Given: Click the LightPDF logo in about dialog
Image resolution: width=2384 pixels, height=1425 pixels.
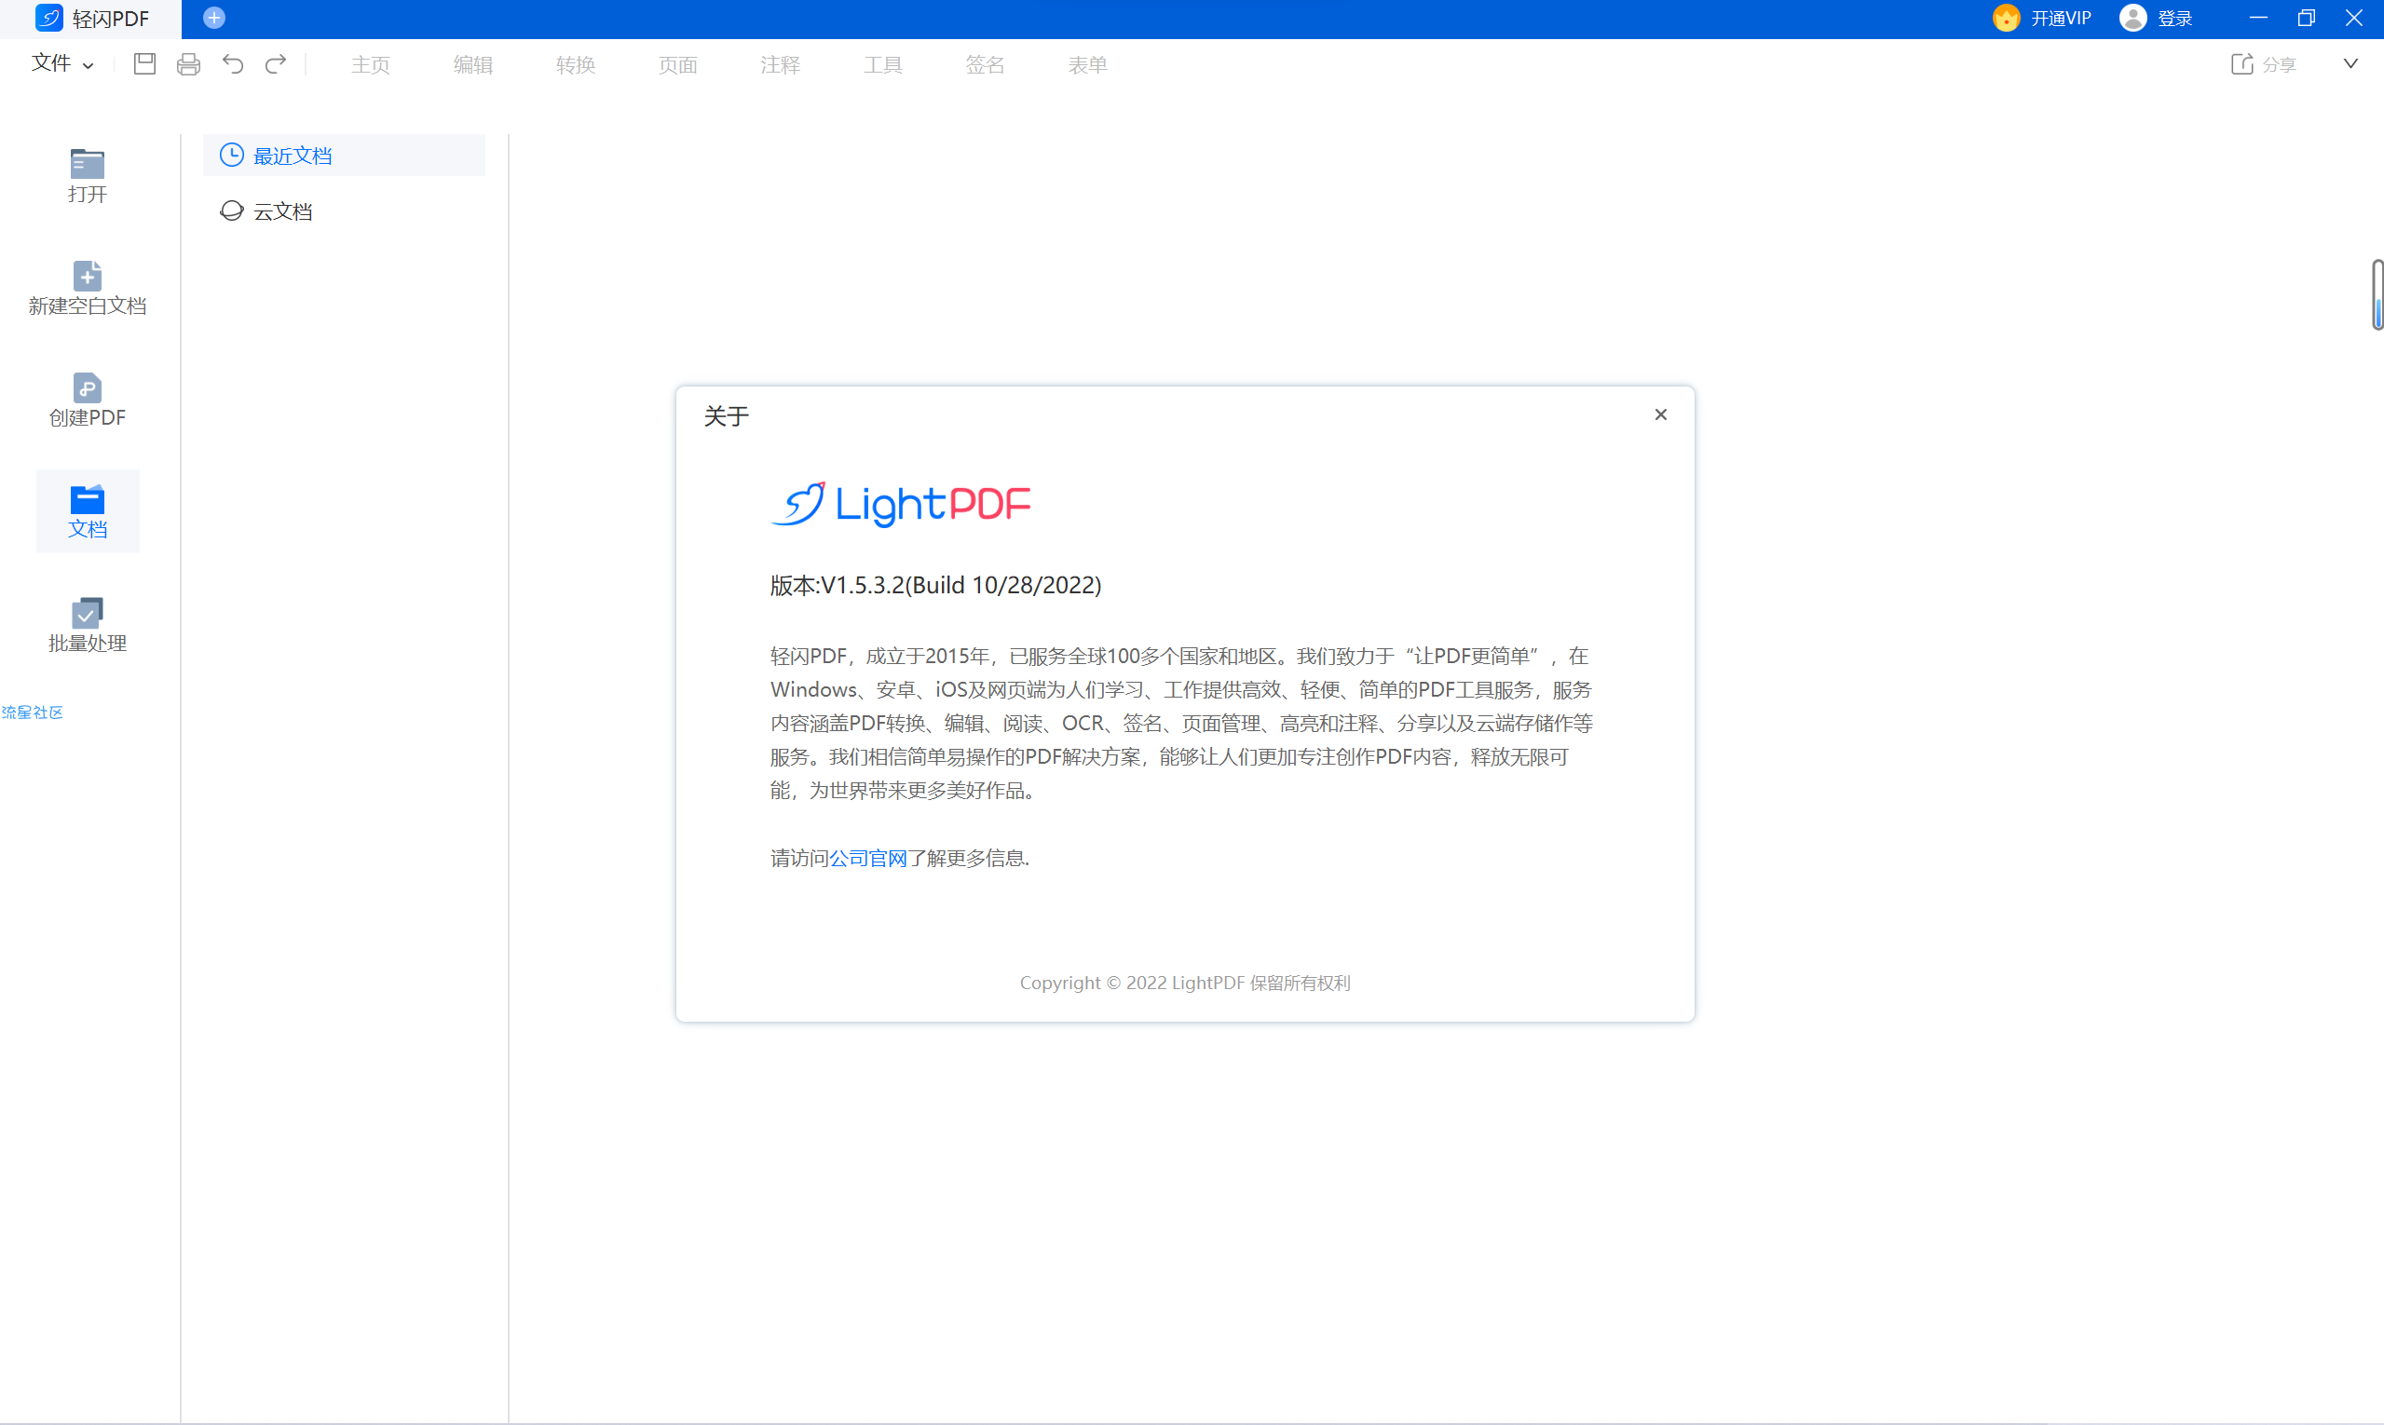Looking at the screenshot, I should (x=901, y=504).
